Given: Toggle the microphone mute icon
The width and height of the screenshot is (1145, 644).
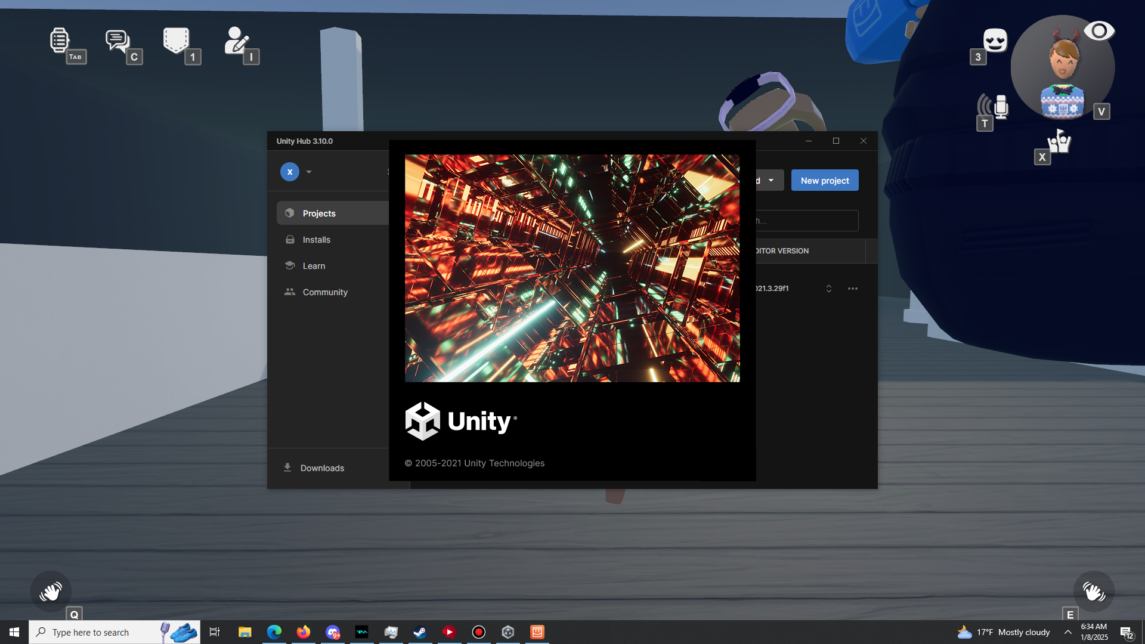Looking at the screenshot, I should pyautogui.click(x=1000, y=107).
